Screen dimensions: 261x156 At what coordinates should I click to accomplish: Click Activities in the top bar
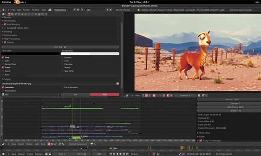click(x=6, y=2)
